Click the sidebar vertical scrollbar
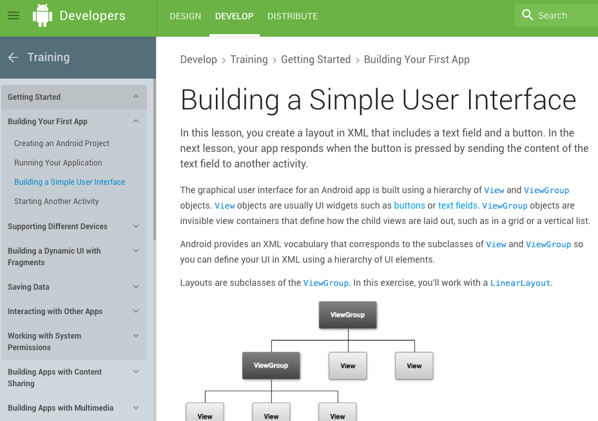 (154, 161)
